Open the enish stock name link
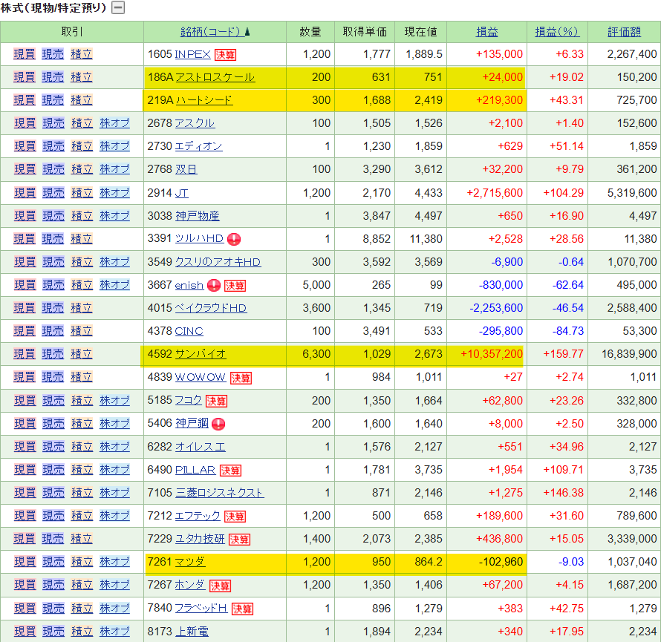The image size is (661, 642). 189,285
